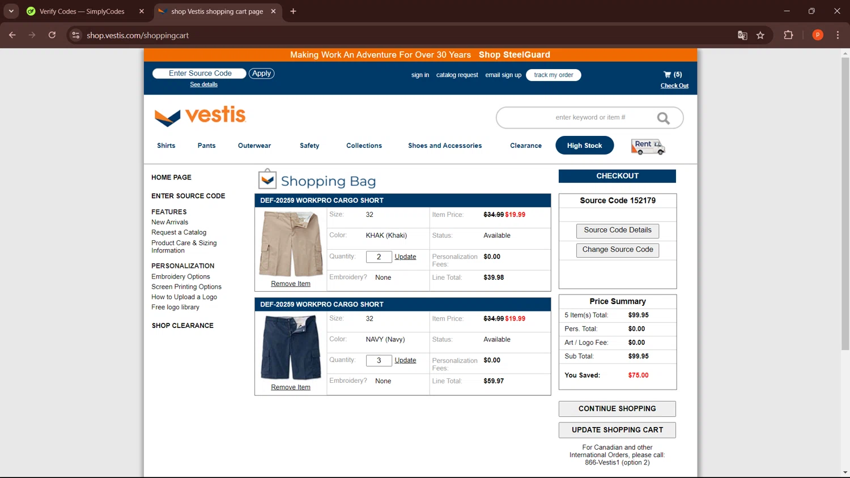Open Request a Catalog link
This screenshot has width=850, height=478.
(178, 232)
